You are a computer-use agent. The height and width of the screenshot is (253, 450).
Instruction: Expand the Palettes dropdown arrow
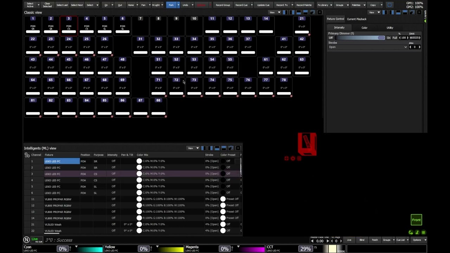(x=365, y=5)
